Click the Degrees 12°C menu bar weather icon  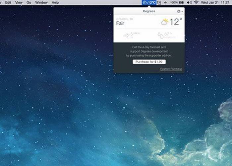[149, 3]
